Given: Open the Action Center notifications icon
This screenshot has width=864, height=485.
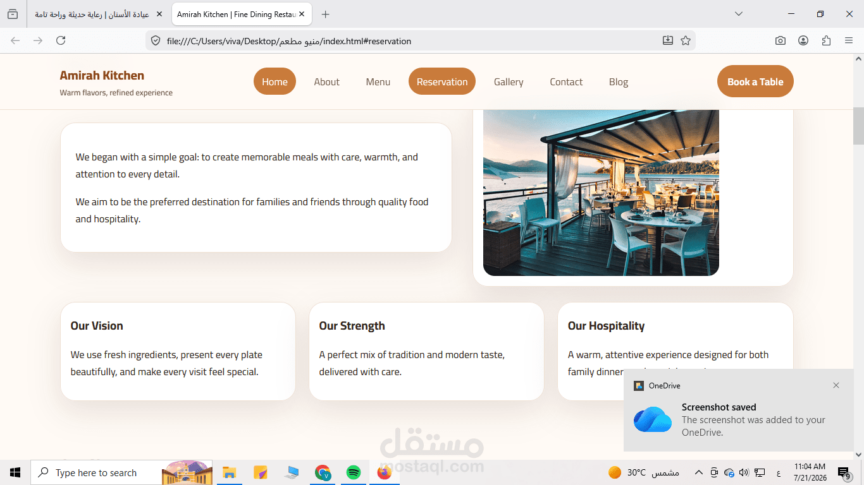Looking at the screenshot, I should [x=844, y=472].
